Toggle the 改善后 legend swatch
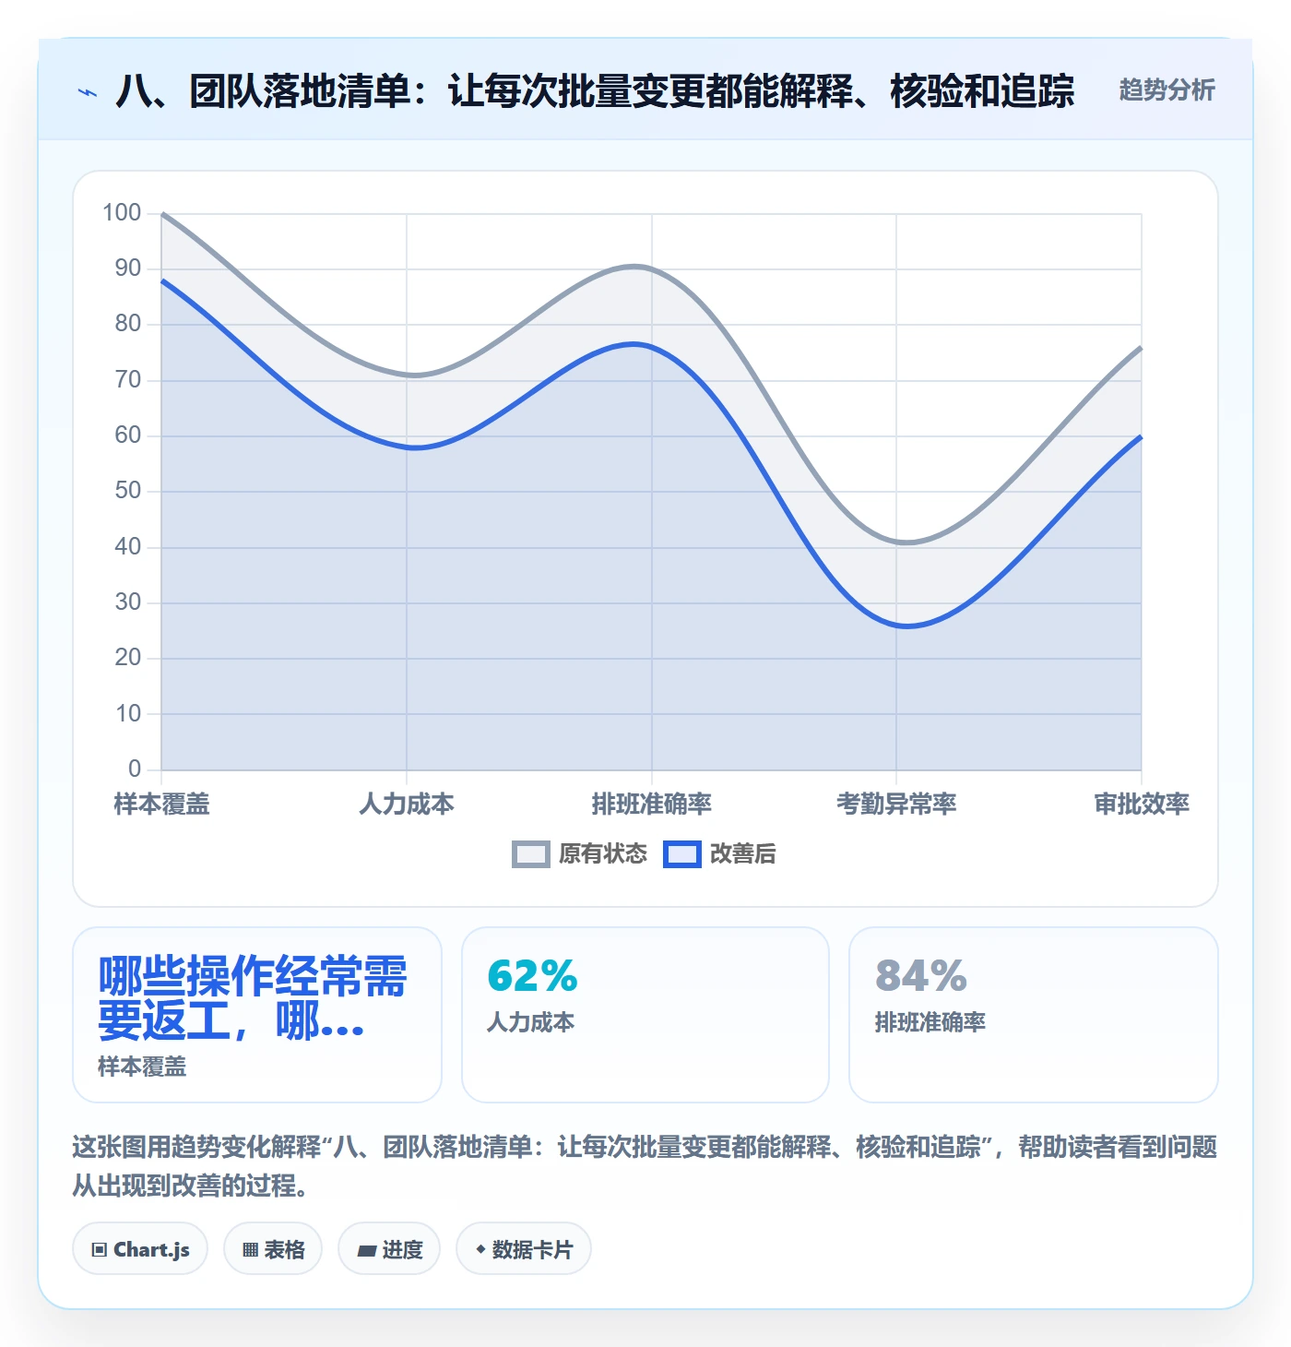The image size is (1291, 1347). [682, 854]
